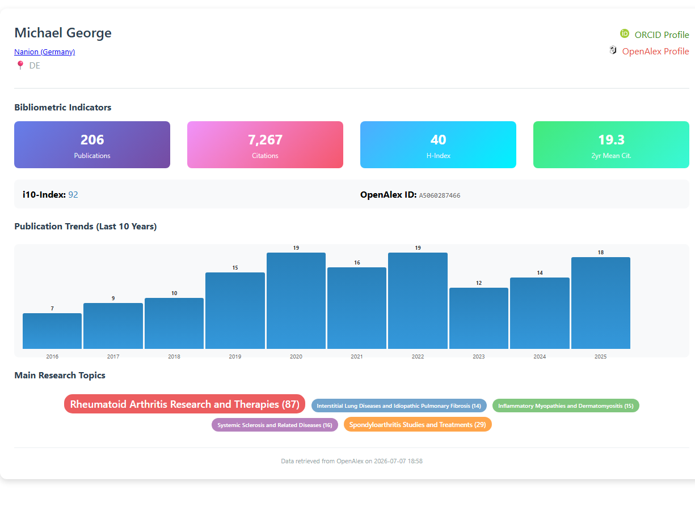Open the ORCID Profile link
This screenshot has height=512, width=695.
pos(662,35)
